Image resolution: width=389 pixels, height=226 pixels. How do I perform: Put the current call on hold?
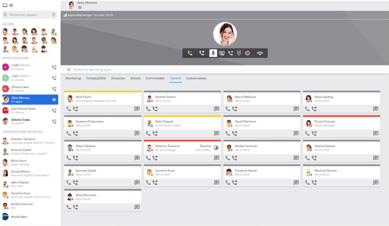click(231, 53)
